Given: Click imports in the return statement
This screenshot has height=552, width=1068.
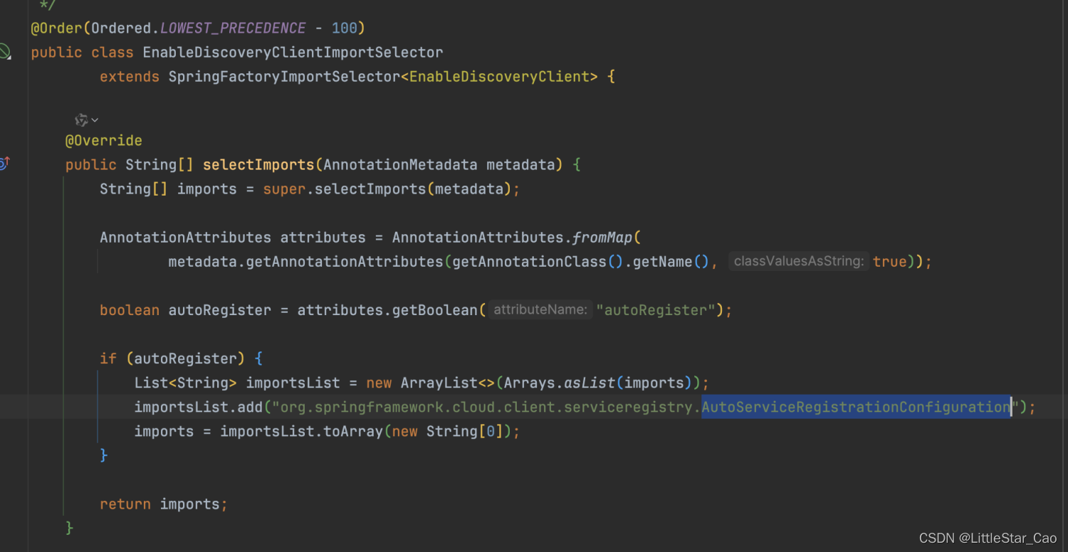Looking at the screenshot, I should (x=189, y=504).
